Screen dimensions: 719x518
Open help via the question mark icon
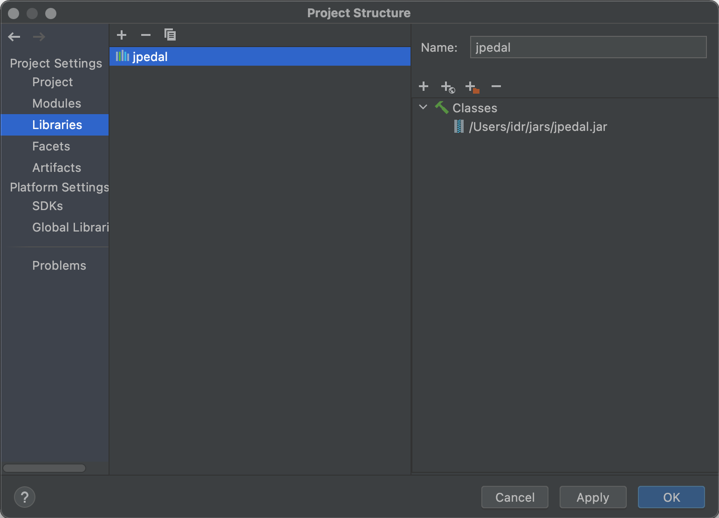click(24, 497)
